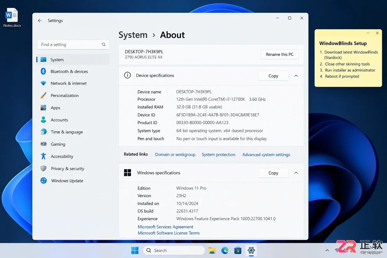Open Advanced system settings link

coord(266,155)
